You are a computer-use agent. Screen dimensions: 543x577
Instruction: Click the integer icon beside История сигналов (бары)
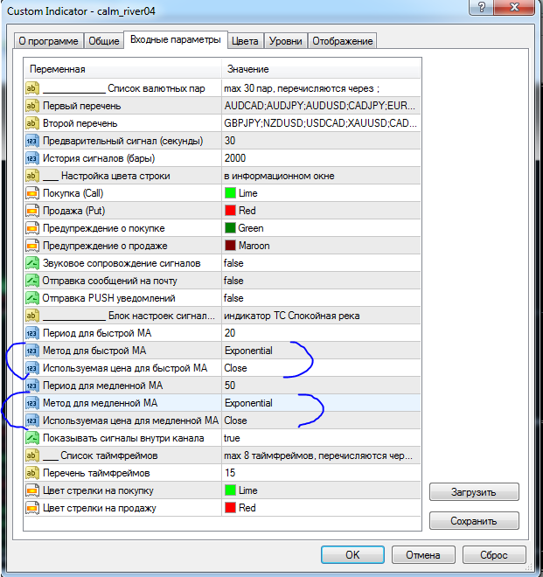pos(32,158)
